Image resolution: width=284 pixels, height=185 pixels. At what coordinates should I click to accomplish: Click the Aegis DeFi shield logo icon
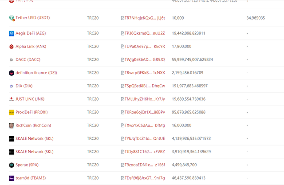[12, 33]
